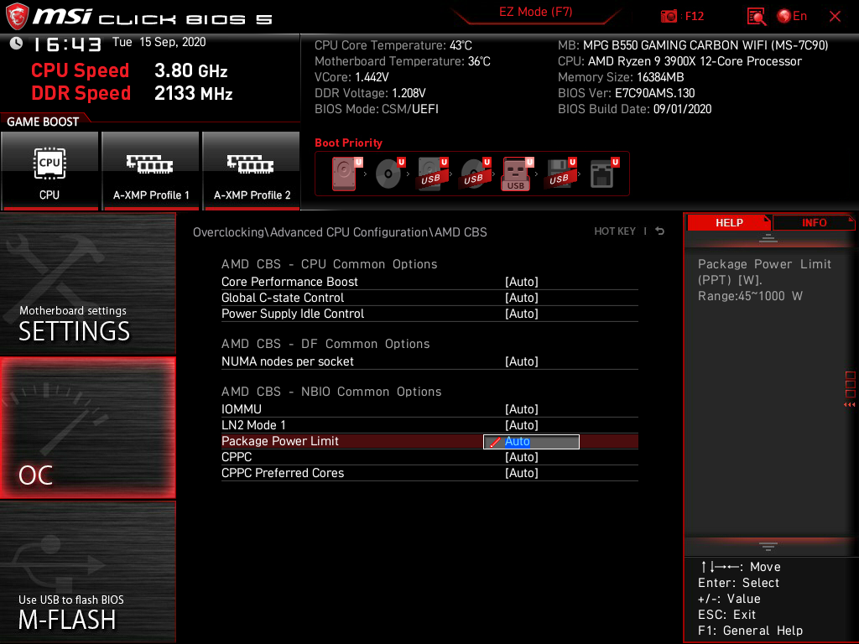Select the Package Power Limit label
The image size is (859, 644).
(280, 441)
